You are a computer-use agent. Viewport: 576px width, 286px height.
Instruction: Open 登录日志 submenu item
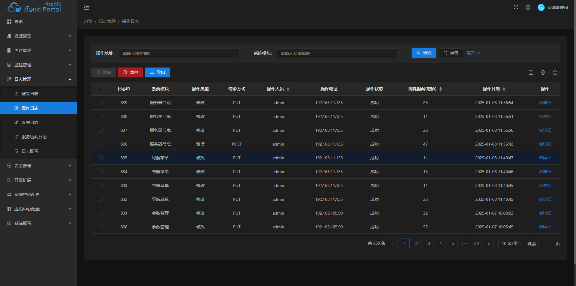pyautogui.click(x=38, y=94)
